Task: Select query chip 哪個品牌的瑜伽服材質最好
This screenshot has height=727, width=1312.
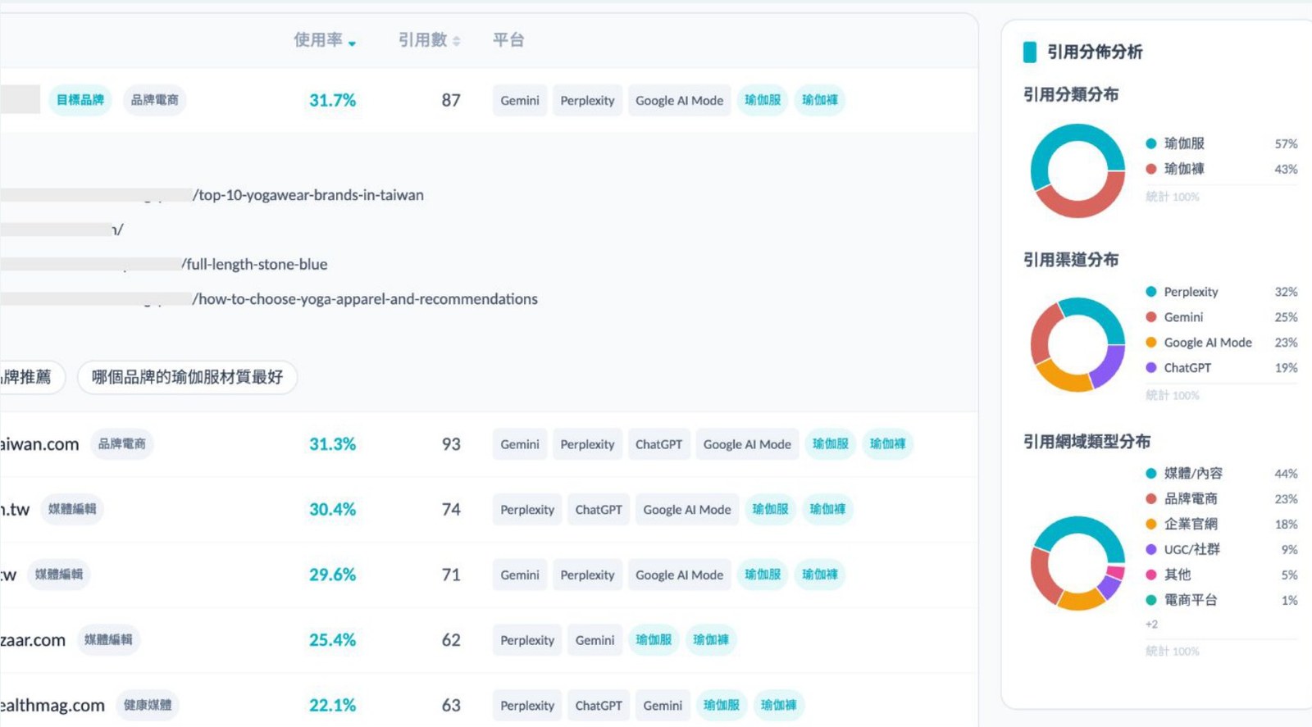Action: pyautogui.click(x=187, y=377)
